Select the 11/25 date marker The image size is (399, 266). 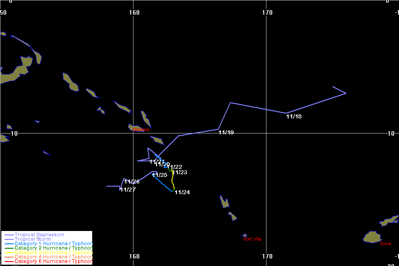coord(160,175)
